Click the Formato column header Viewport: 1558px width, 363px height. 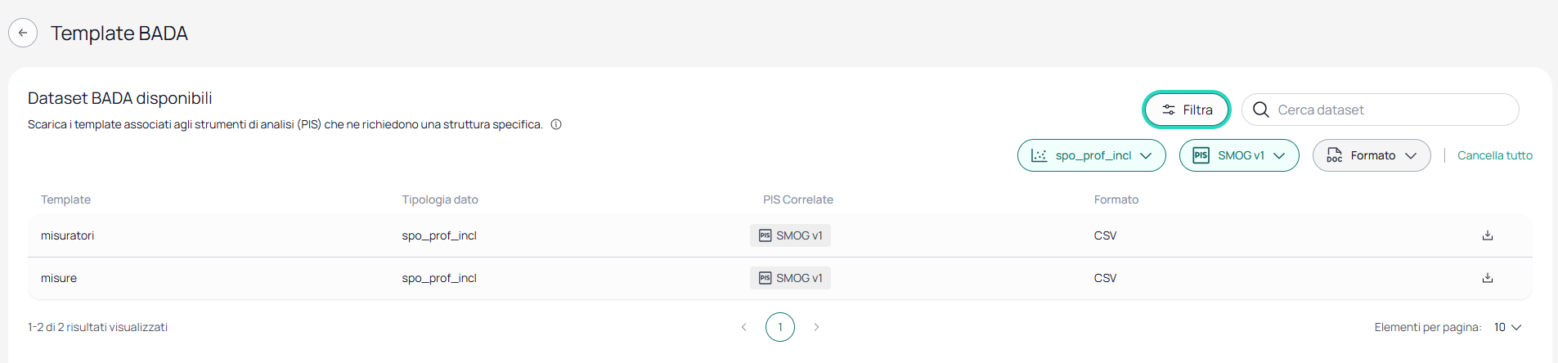coord(1116,199)
